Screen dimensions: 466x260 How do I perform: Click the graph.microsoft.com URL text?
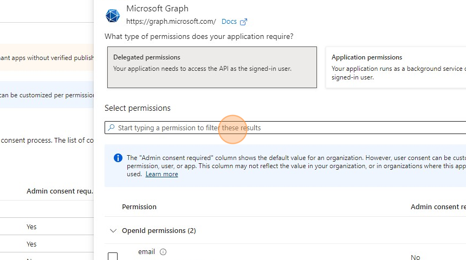coord(171,22)
